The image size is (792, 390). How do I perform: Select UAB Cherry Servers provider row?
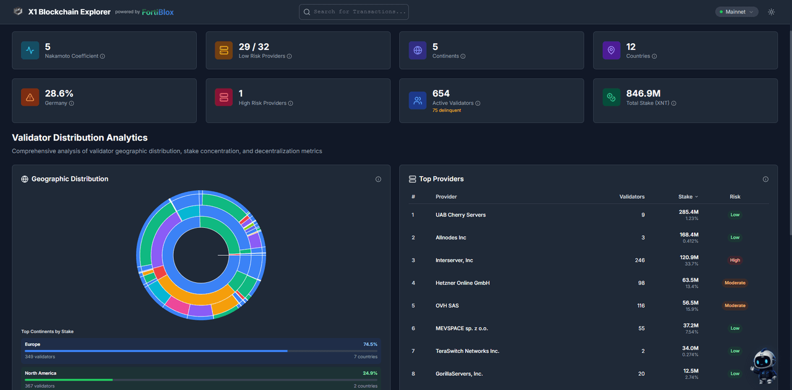588,215
